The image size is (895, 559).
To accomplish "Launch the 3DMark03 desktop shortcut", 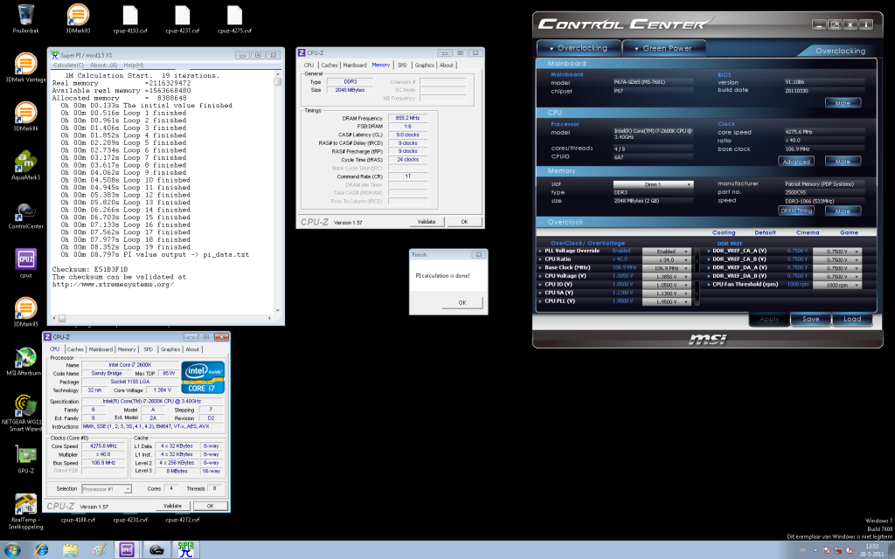I will [78, 18].
